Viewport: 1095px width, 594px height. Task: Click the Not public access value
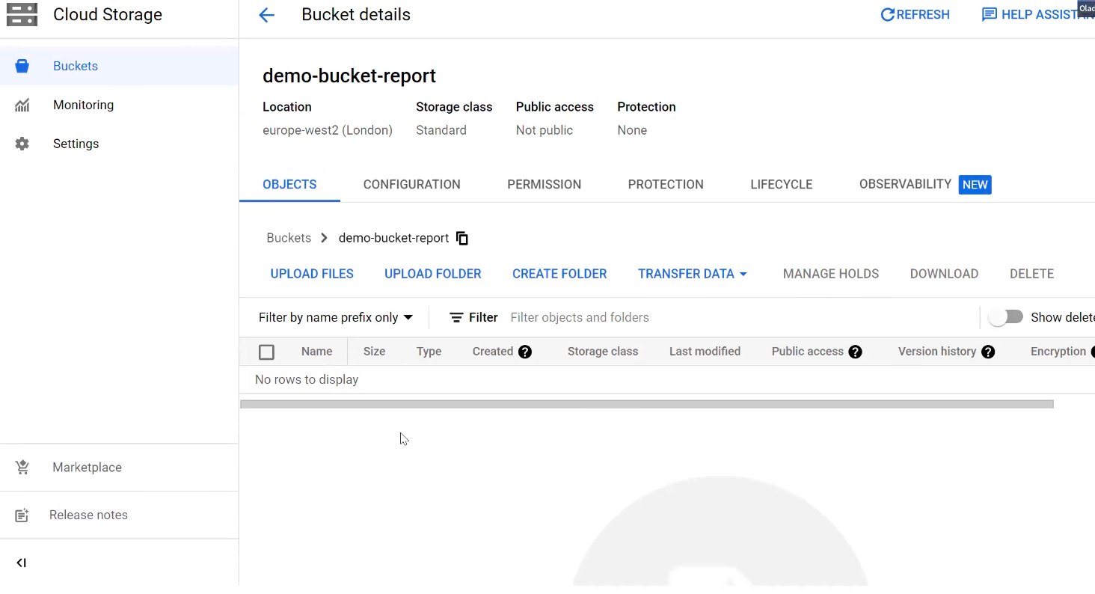[545, 130]
